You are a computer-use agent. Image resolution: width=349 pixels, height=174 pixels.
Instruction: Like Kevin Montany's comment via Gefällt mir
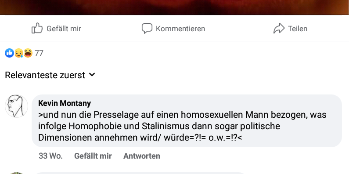tap(93, 156)
